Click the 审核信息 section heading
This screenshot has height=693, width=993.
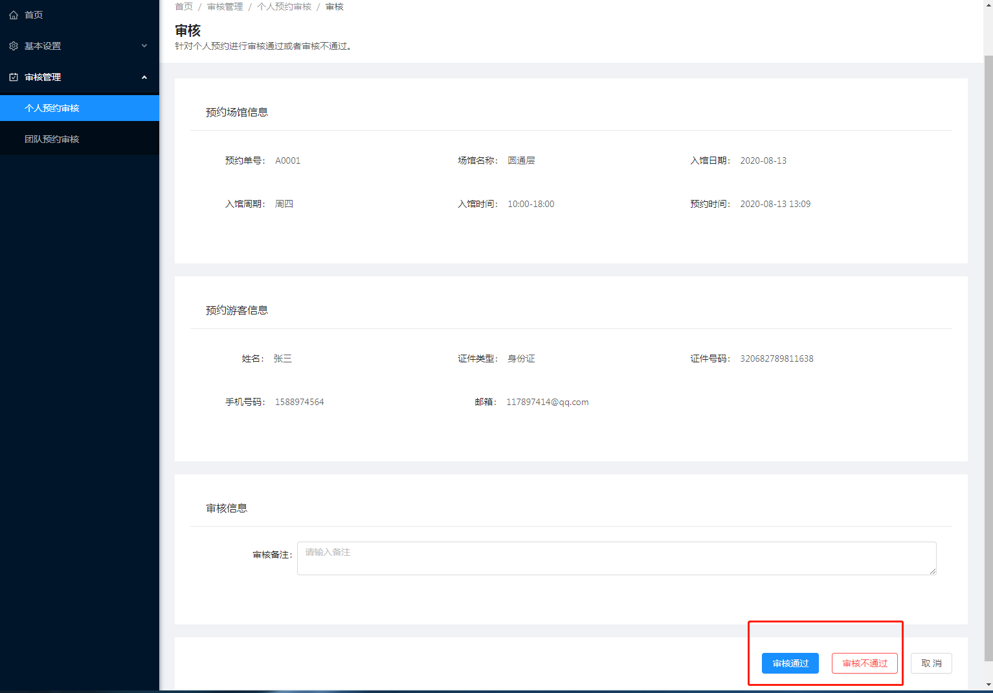(227, 508)
